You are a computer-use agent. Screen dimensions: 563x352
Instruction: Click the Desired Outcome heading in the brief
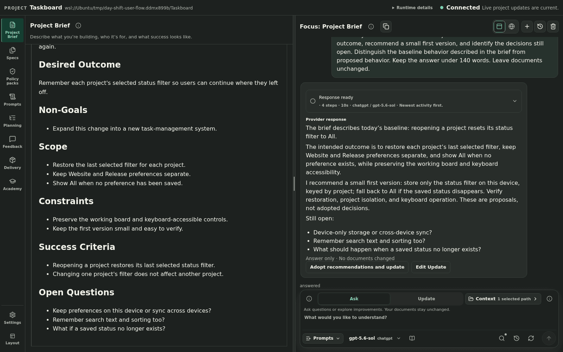(x=80, y=65)
